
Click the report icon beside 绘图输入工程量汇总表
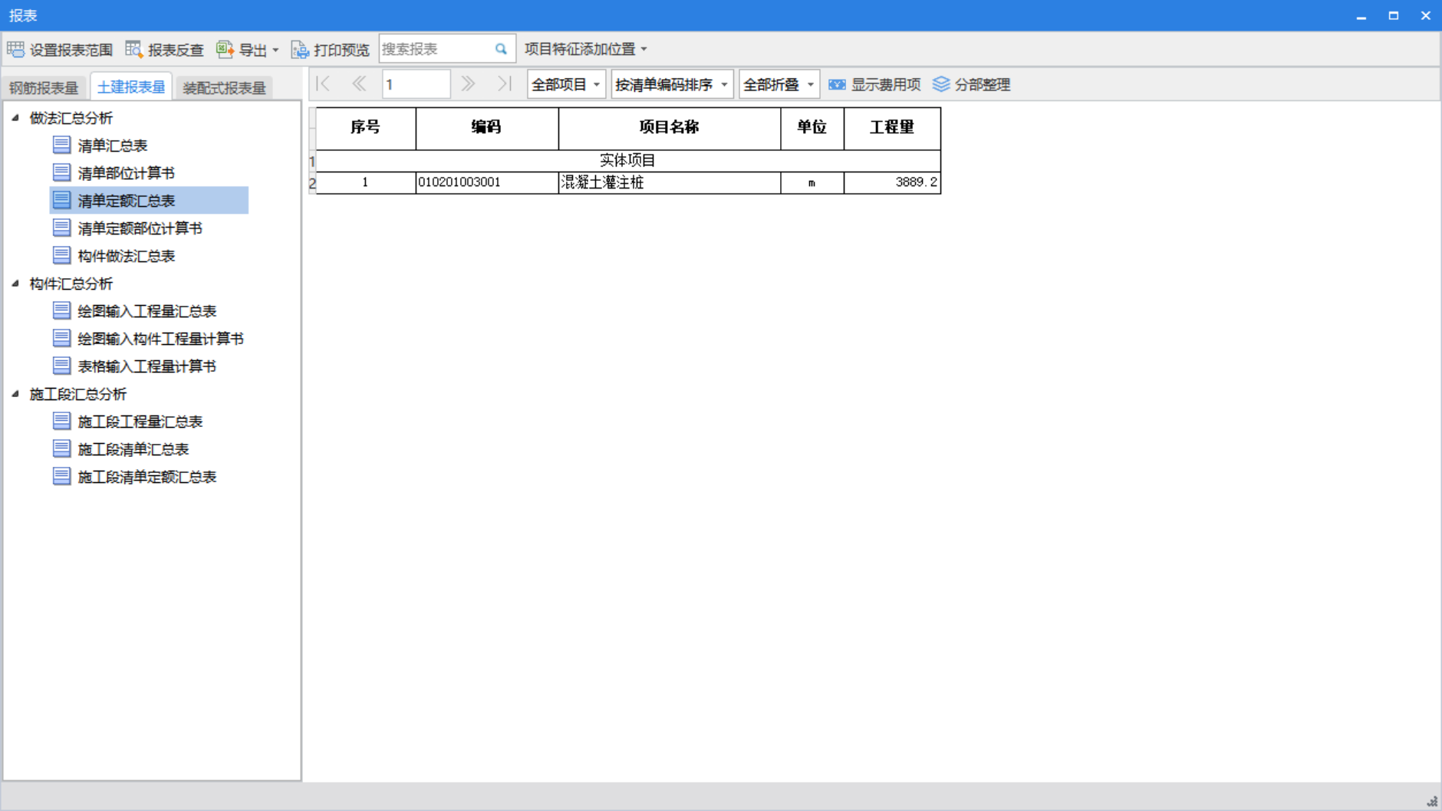(x=62, y=310)
